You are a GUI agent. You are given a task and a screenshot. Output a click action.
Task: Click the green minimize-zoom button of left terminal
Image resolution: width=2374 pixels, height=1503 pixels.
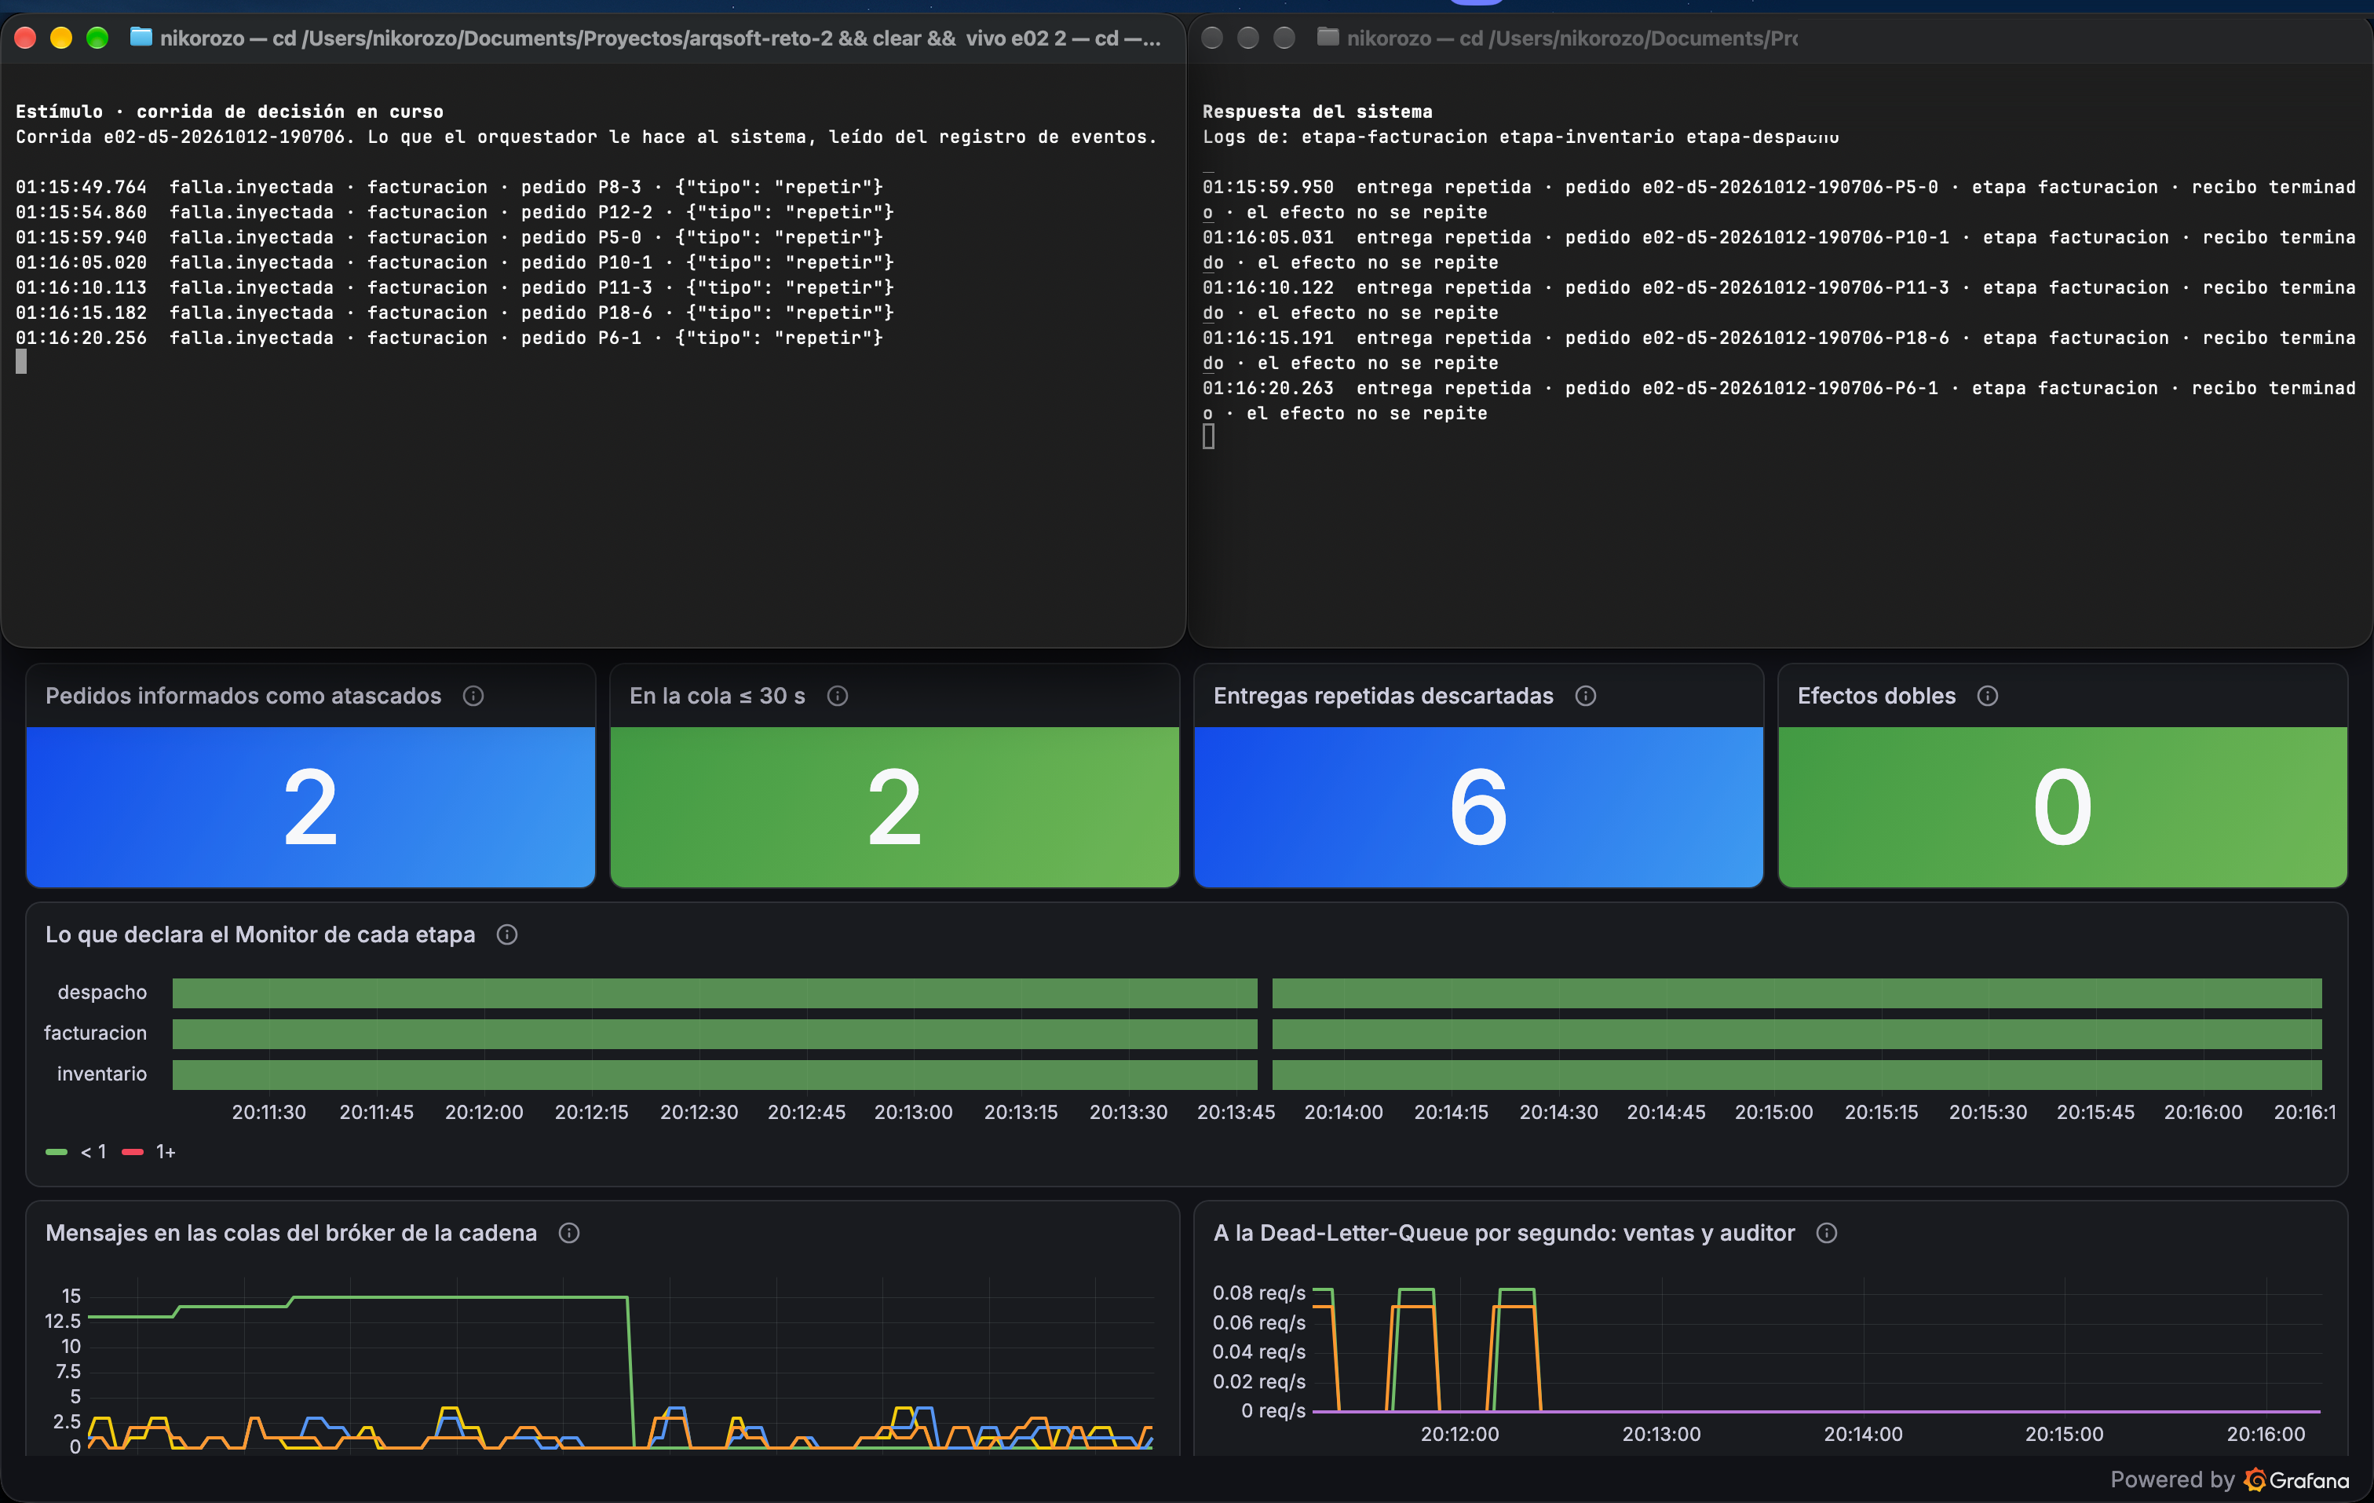pyautogui.click(x=97, y=38)
